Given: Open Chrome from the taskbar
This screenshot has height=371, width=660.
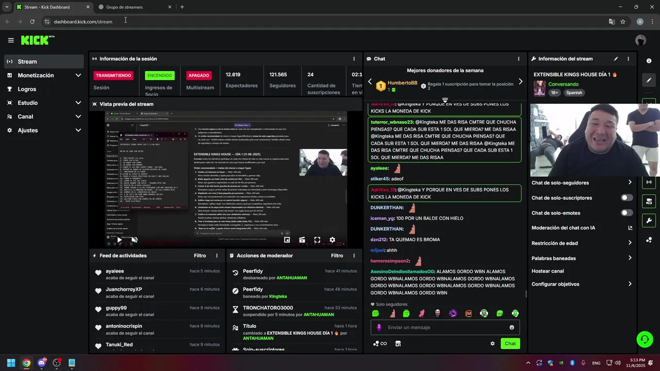Looking at the screenshot, I should click(26, 363).
